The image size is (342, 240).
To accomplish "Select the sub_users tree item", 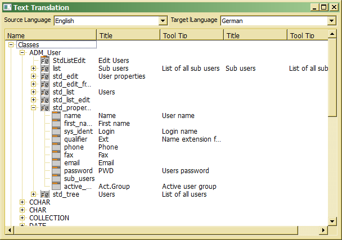I will coord(79,179).
